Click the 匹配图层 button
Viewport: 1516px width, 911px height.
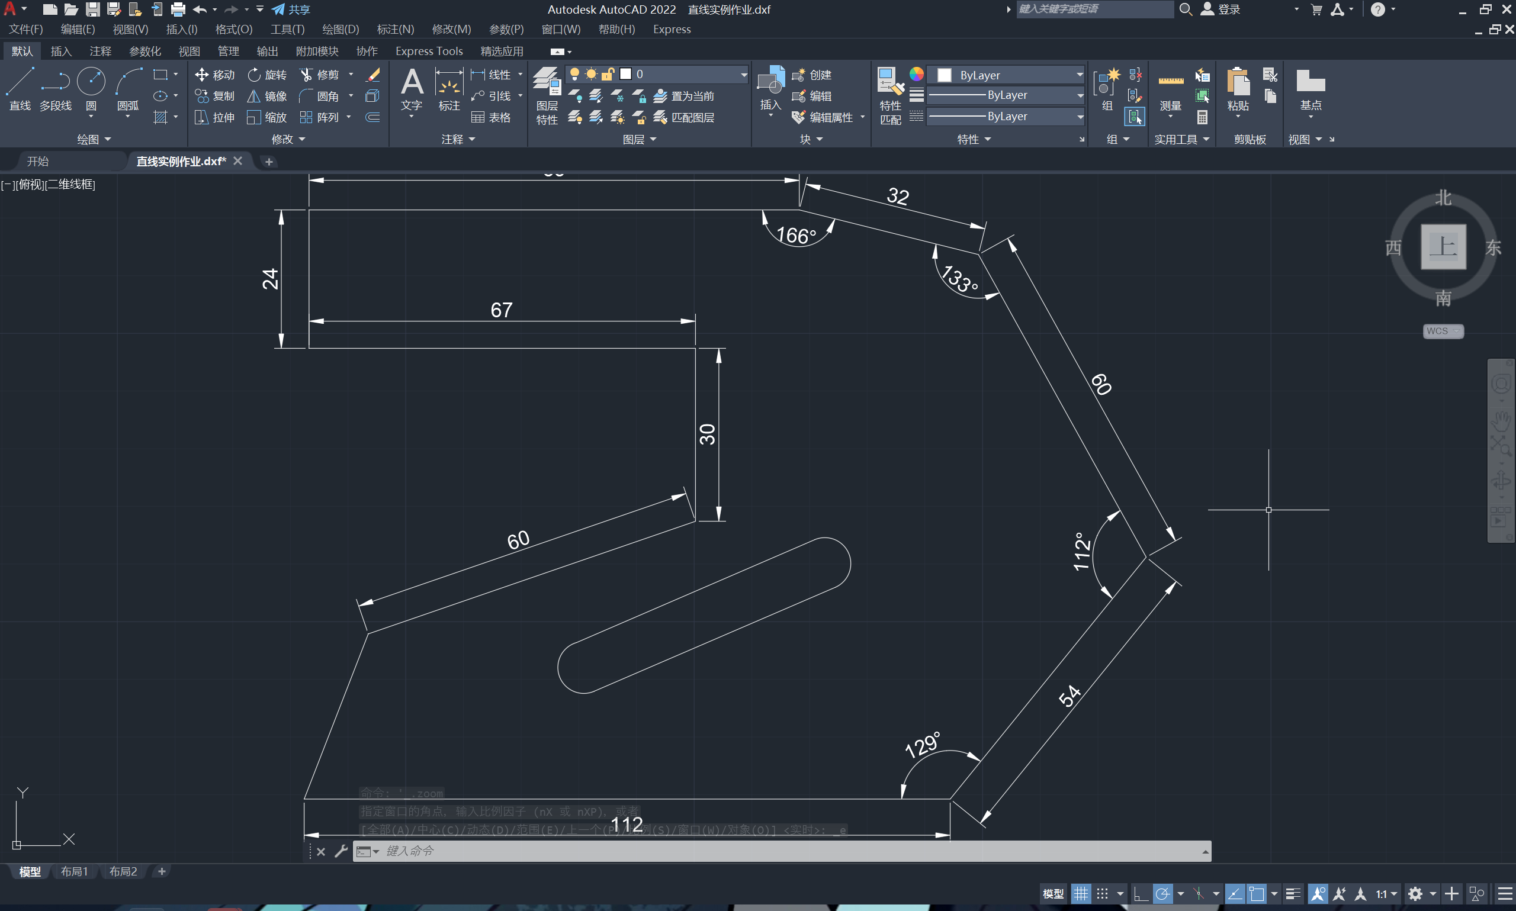point(684,117)
